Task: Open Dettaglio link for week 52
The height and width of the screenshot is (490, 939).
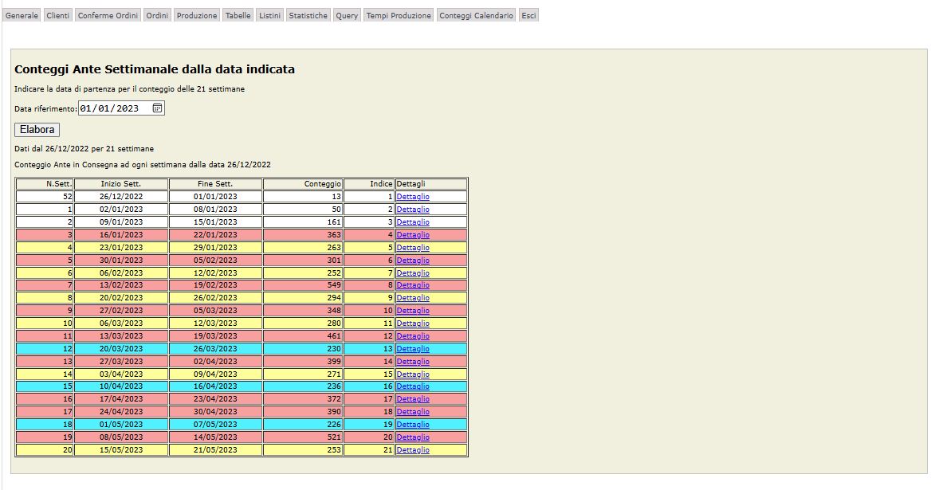Action: point(413,196)
